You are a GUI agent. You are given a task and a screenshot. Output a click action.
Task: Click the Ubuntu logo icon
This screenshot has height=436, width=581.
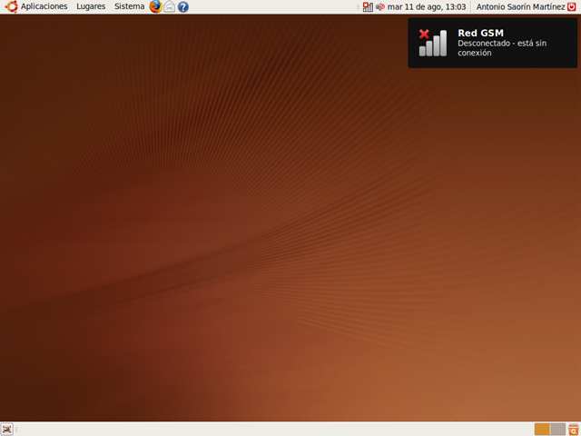[x=11, y=6]
